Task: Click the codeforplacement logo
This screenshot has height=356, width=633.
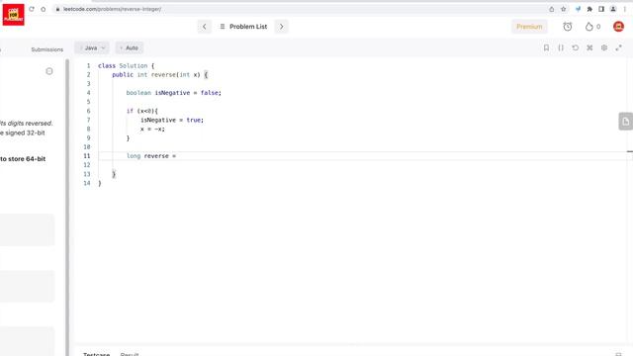Action: coord(13,15)
